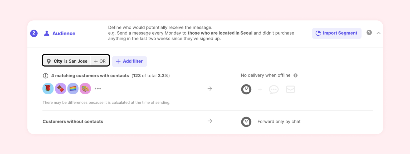Screen dimensions: 410x154
Task: Click the Audience section title
Action: tap(64, 34)
